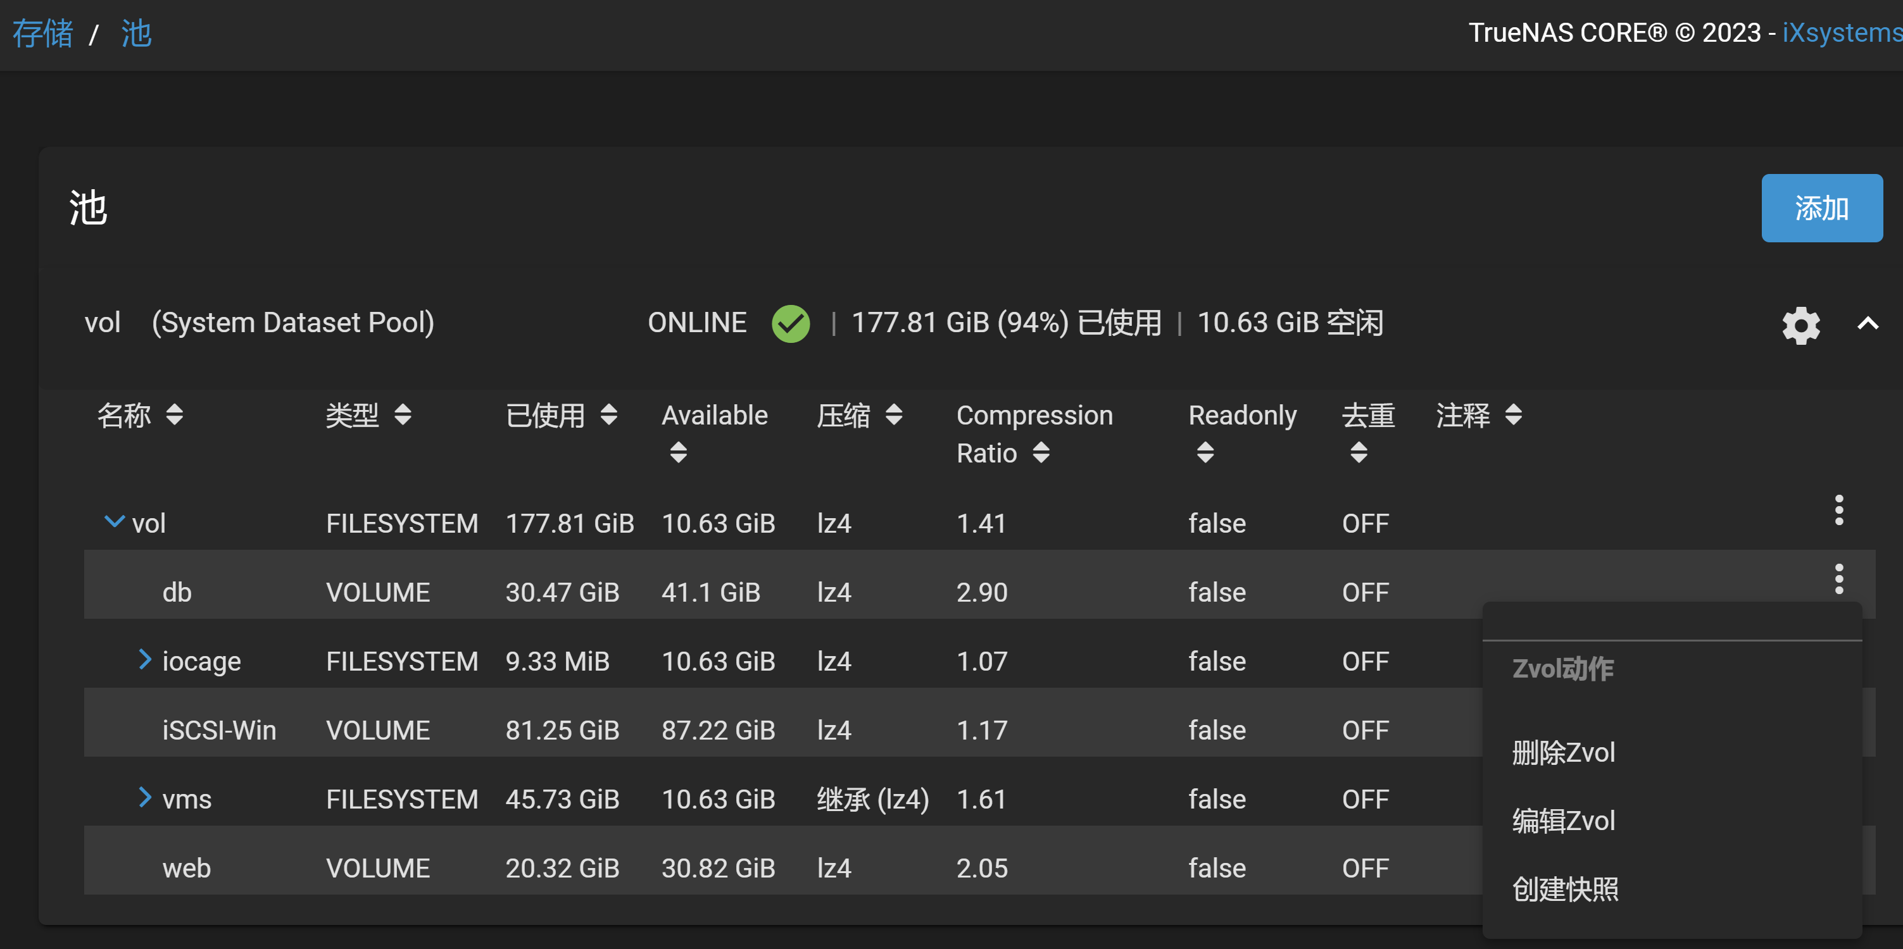This screenshot has height=949, width=1903.
Task: Open the vol pool settings gear
Action: pos(1800,324)
